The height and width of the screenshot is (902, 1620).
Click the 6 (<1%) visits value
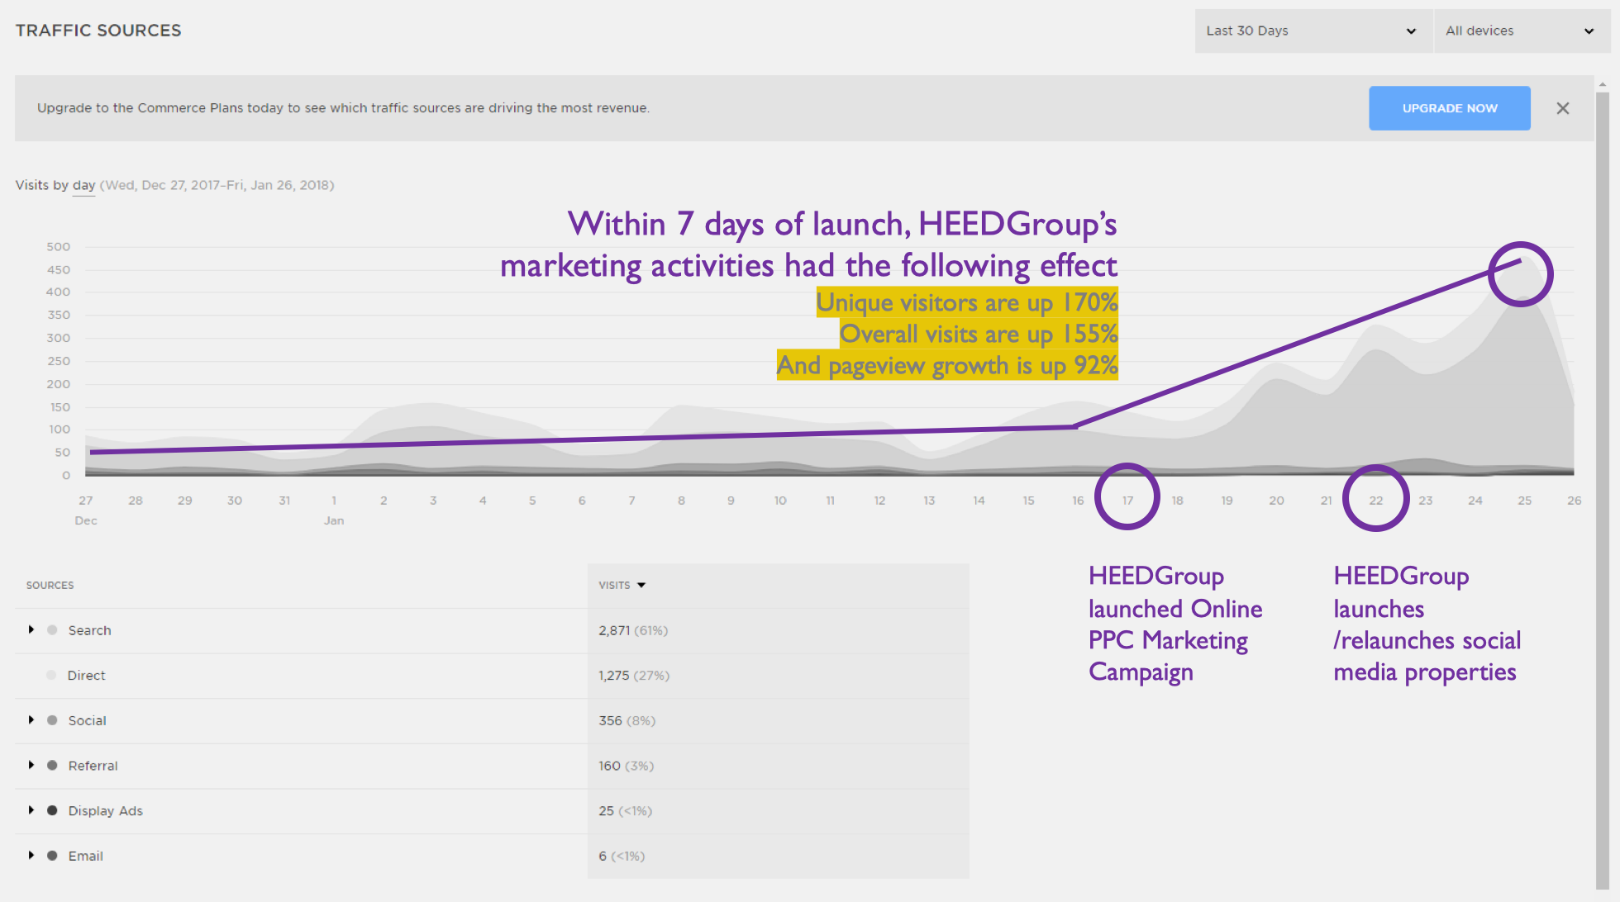622,856
